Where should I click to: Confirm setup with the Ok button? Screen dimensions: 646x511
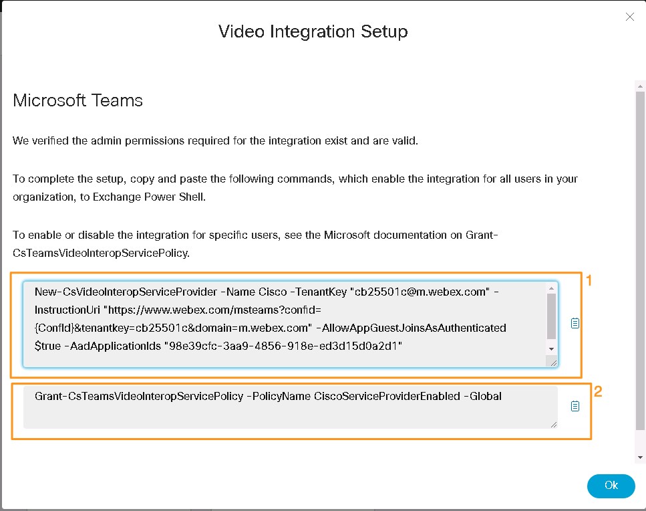tap(611, 486)
